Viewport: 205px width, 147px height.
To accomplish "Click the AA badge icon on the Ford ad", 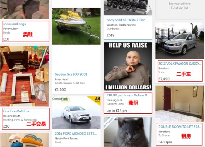I will pos(96,100).
